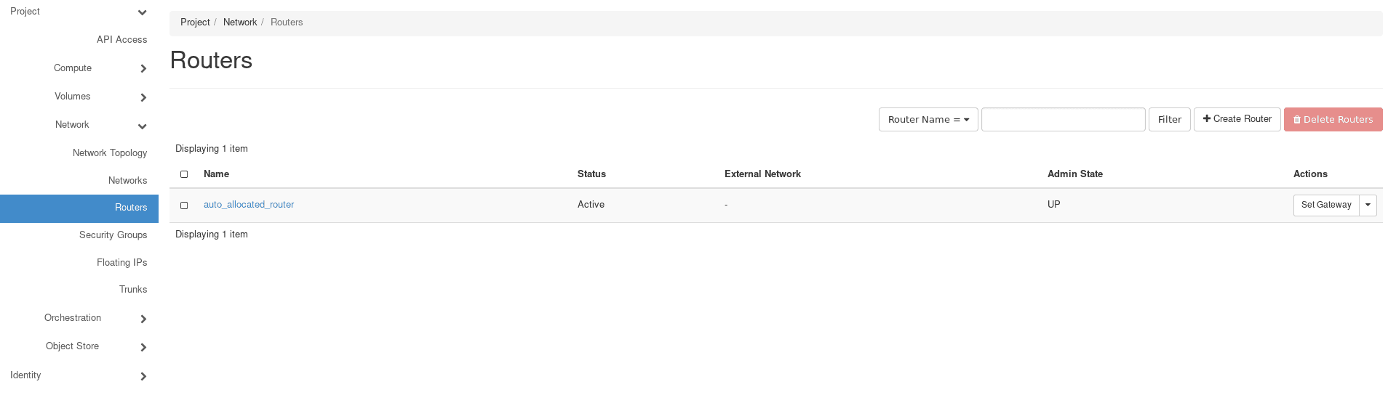Screen dimensions: 1388x395
Task: Click the Network breadcrumb link
Action: pos(240,23)
